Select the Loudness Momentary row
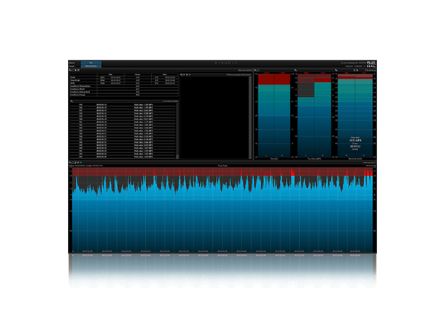The image size is (445, 328). 124,86
